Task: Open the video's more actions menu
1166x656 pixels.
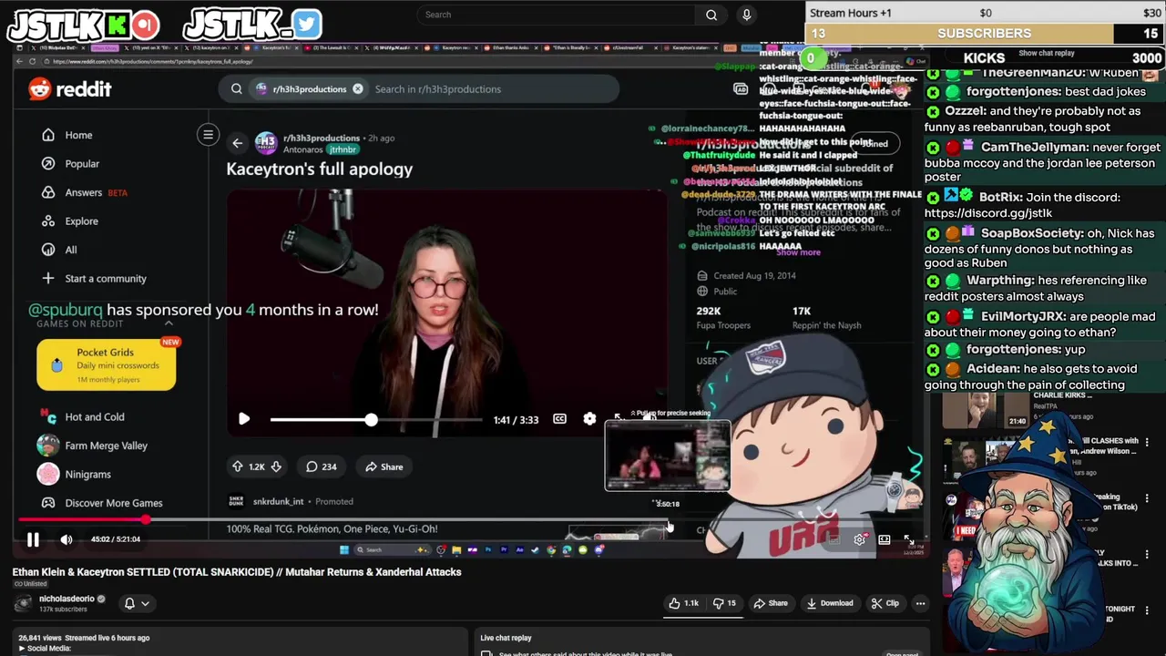Action: pyautogui.click(x=920, y=603)
